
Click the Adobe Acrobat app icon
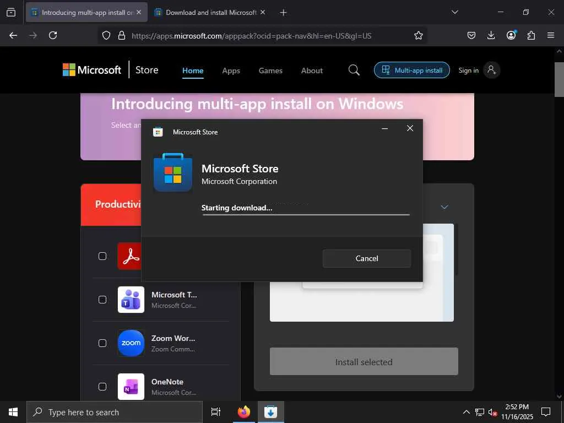[x=129, y=256]
